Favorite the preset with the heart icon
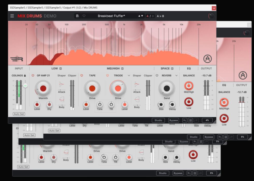This screenshot has width=254, height=181. (x=84, y=16)
